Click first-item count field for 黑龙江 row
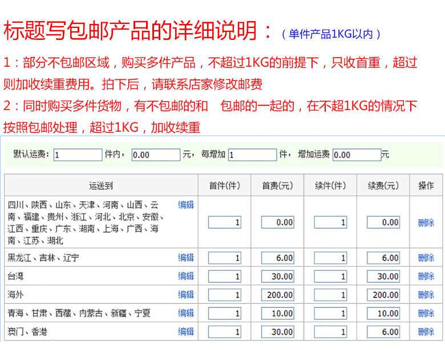Viewport: 445px width, 350px height. click(224, 258)
